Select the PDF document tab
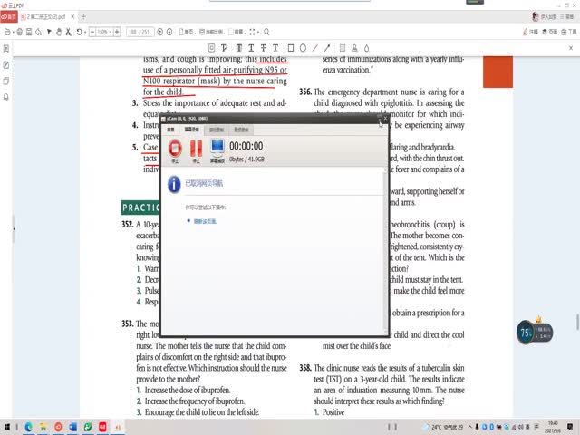Screen dimensions: 580x435 click(45, 16)
